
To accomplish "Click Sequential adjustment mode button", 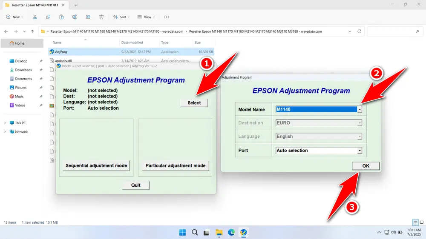I will [x=96, y=165].
